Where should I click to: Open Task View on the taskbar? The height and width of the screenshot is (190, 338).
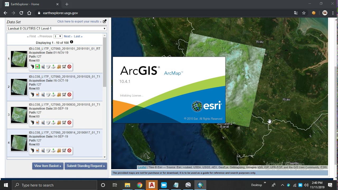pyautogui.click(x=115, y=185)
